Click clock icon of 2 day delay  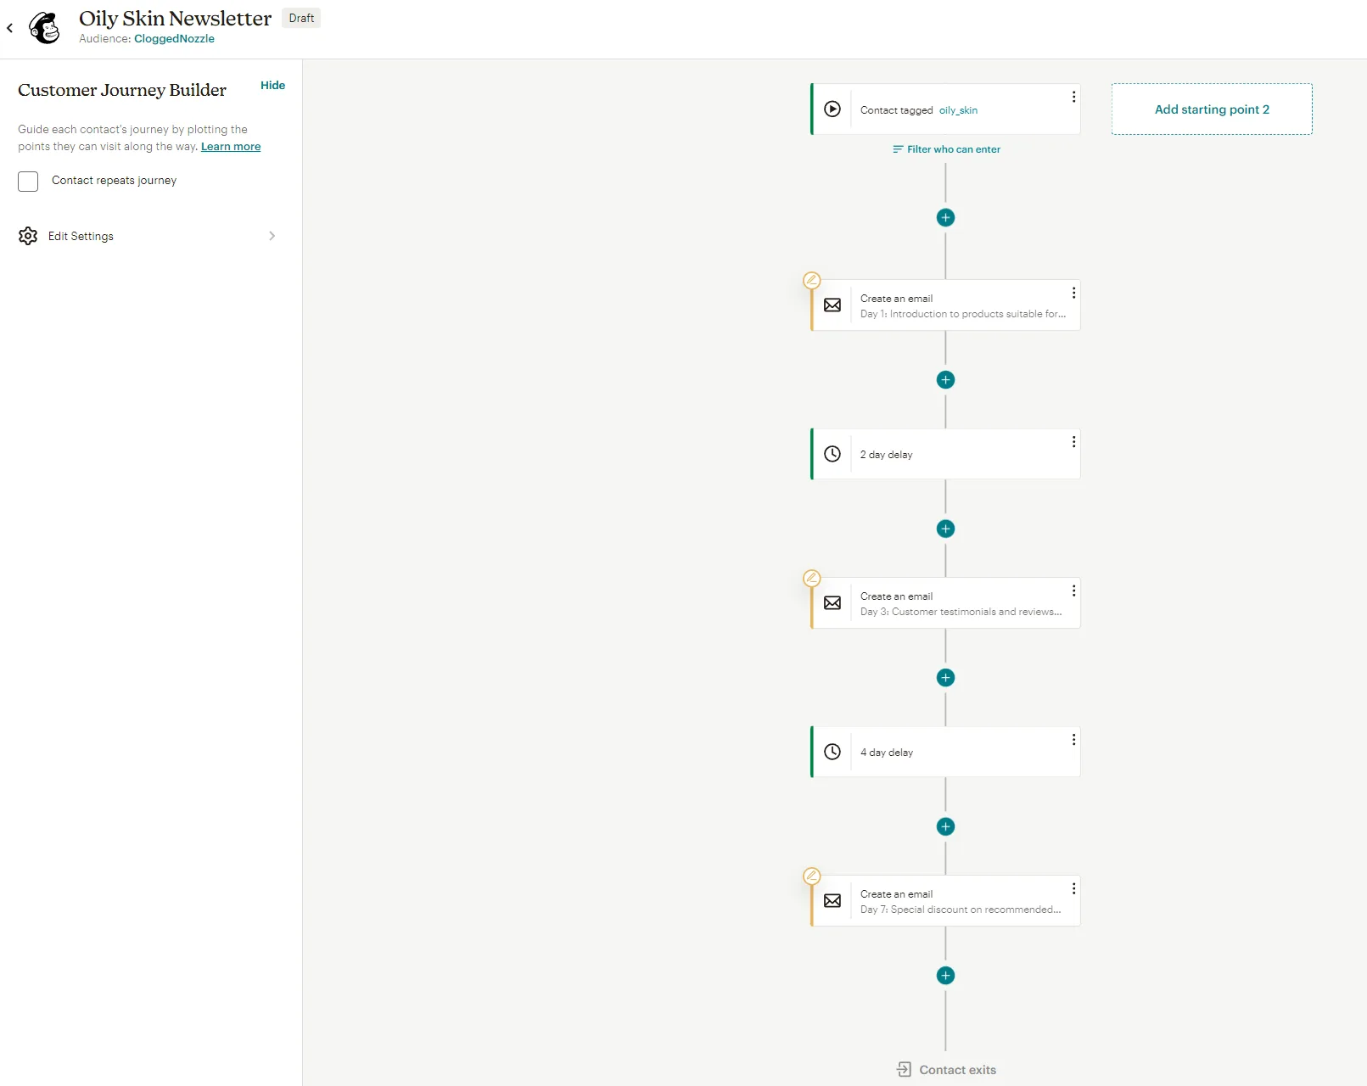pyautogui.click(x=832, y=454)
